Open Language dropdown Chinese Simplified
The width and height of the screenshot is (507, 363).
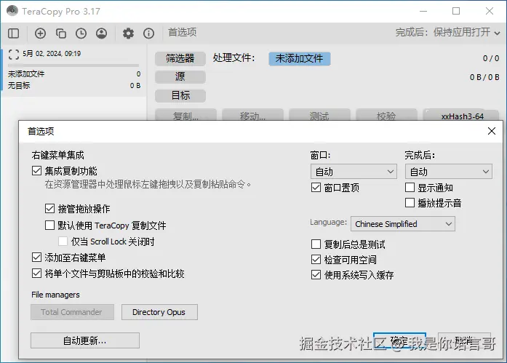403,224
